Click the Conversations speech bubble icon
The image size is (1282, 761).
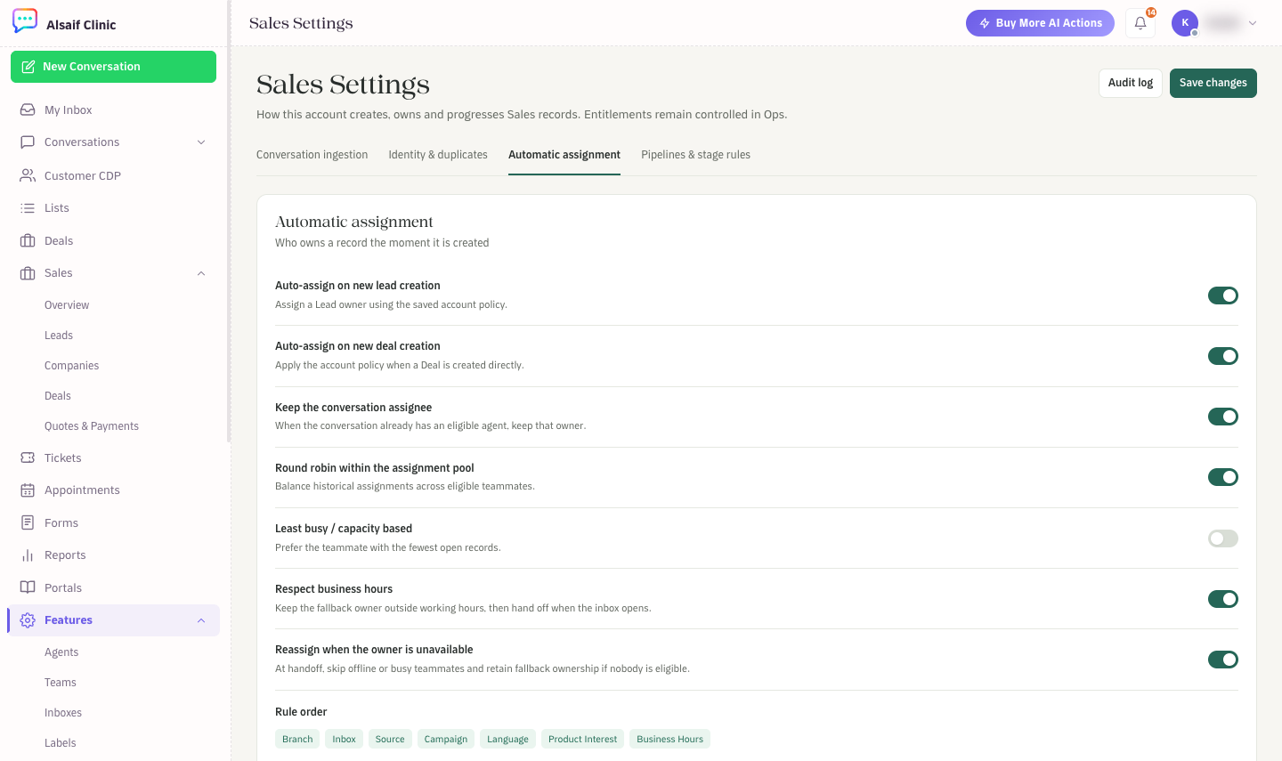click(x=28, y=142)
